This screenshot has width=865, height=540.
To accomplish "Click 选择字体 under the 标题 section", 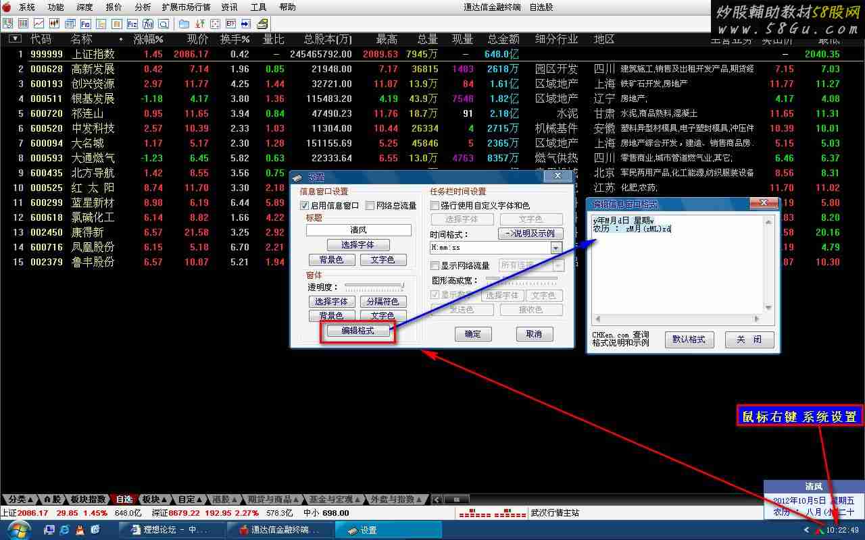I will (x=357, y=245).
